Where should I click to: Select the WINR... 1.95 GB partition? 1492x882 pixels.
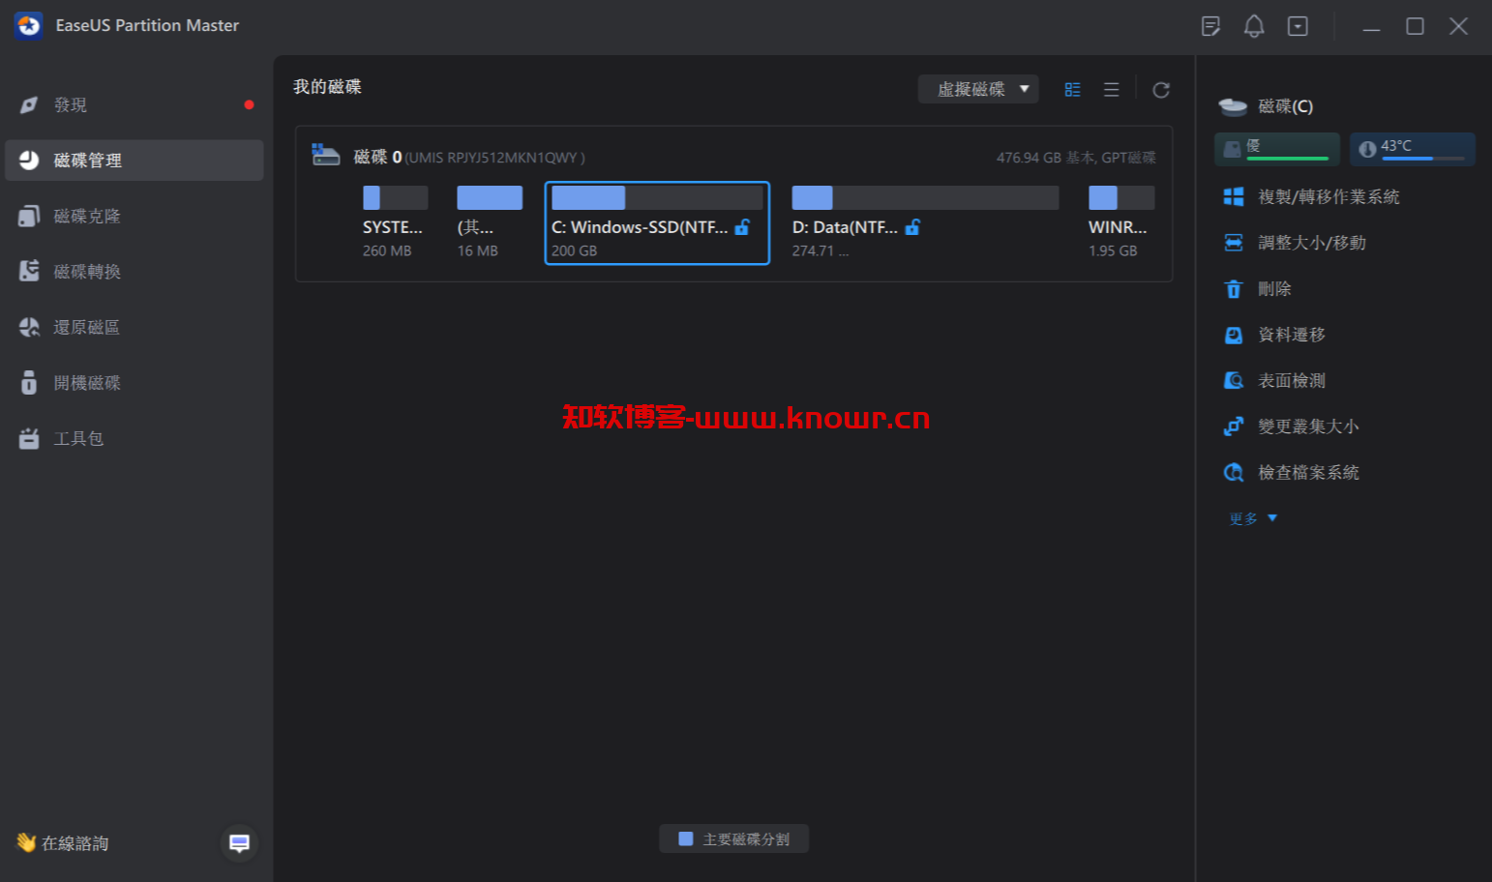click(x=1120, y=222)
